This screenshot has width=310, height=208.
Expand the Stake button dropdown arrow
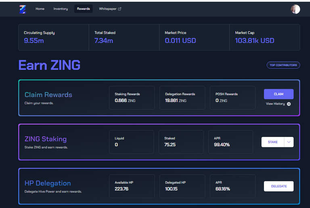(289, 142)
